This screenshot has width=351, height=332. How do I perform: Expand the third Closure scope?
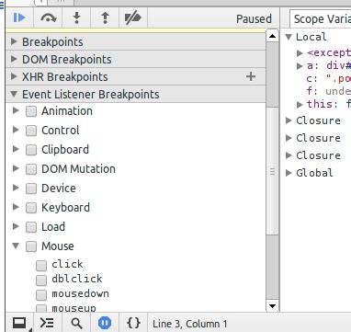pos(289,155)
